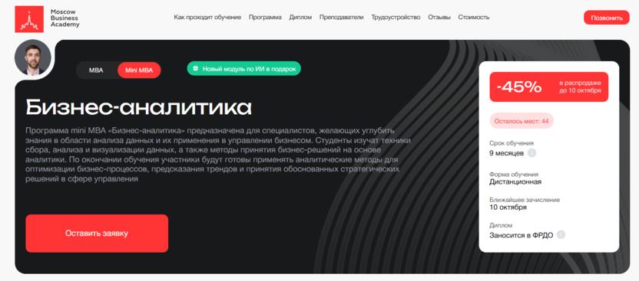The image size is (639, 281).
Task: Click the Moscow Business Academy text
Action: [x=65, y=18]
